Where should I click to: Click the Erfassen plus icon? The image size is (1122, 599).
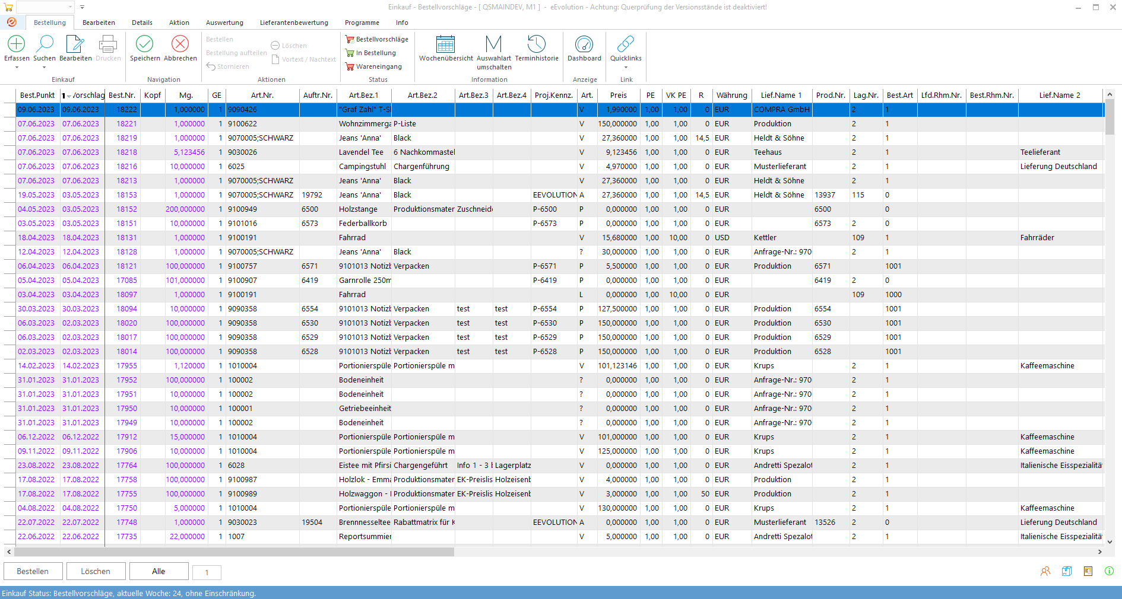[x=17, y=44]
